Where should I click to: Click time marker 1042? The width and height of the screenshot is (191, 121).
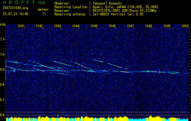point(39,26)
